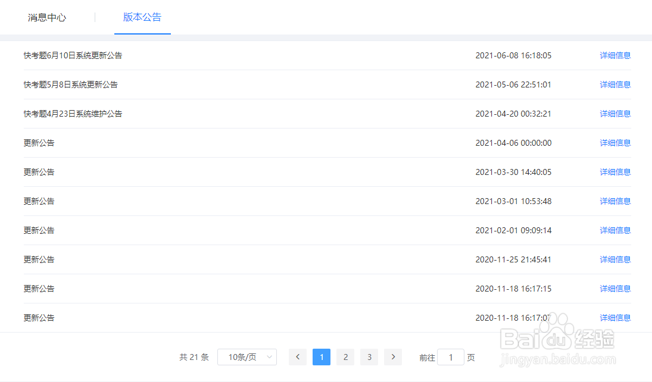Viewport: 652px width, 382px height.
Task: Click the date 2021-04-20 00:32:21
Action: coord(513,114)
